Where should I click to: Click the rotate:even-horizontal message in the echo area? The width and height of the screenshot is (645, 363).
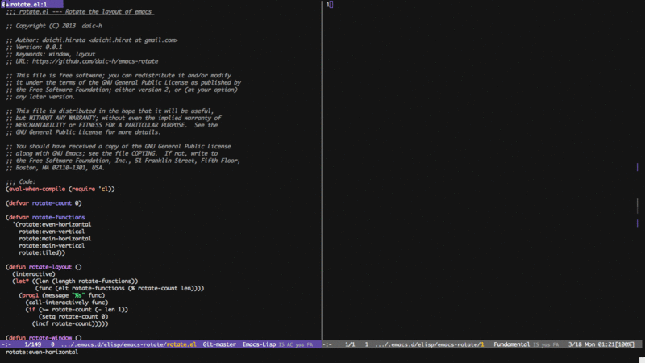point(42,352)
